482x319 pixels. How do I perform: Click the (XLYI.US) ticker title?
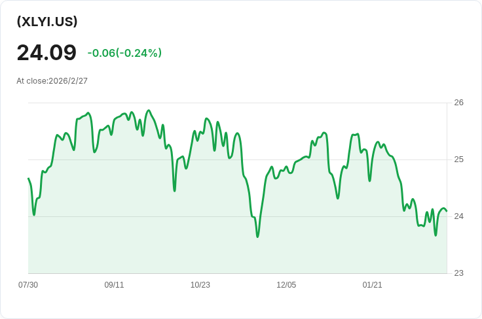(x=47, y=22)
